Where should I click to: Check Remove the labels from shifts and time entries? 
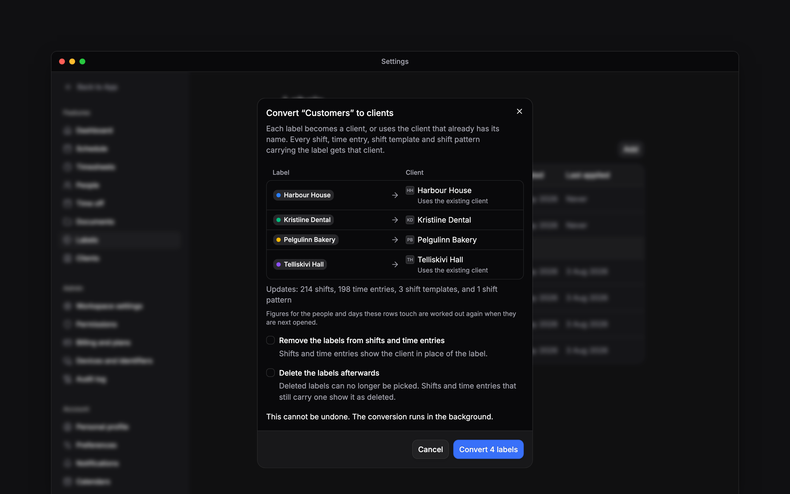[x=270, y=340]
